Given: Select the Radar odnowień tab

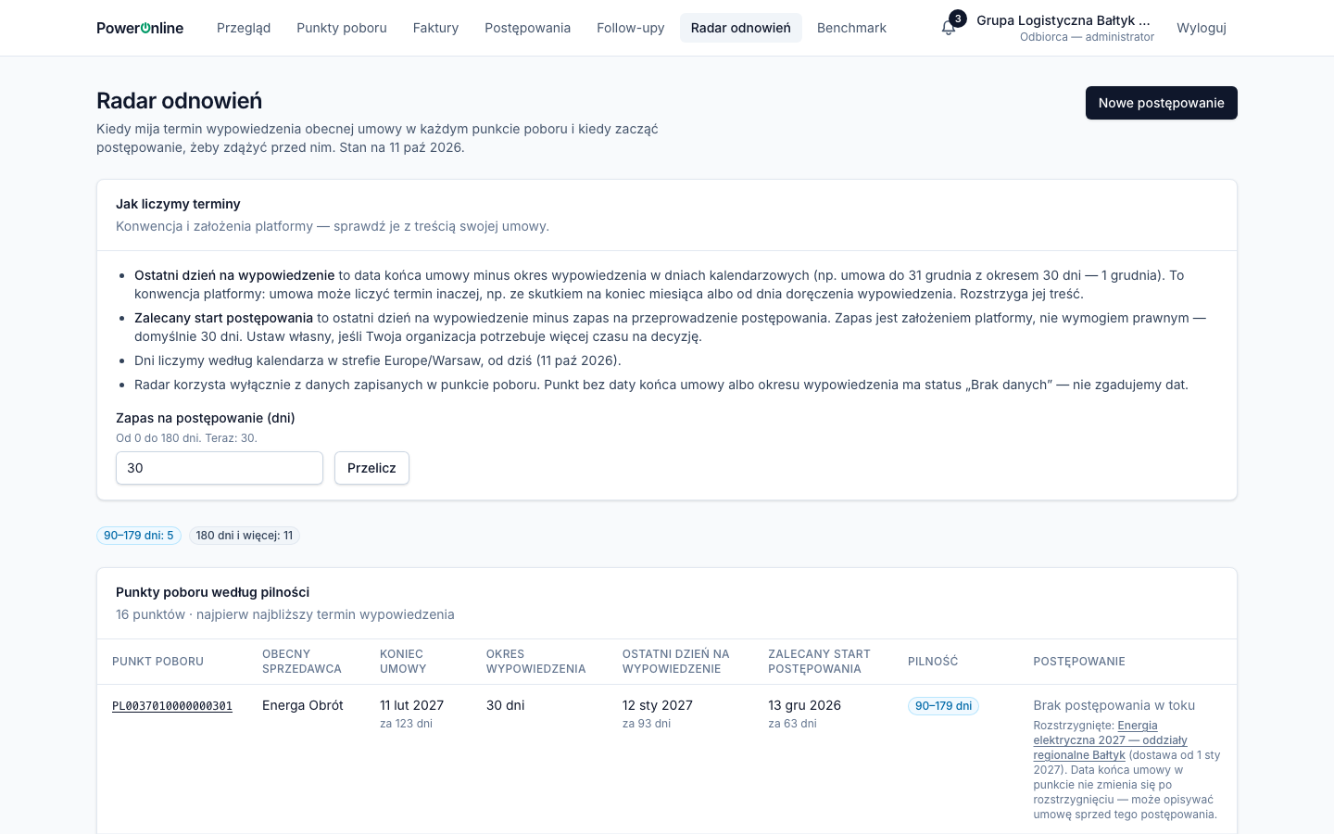Looking at the screenshot, I should 741,28.
